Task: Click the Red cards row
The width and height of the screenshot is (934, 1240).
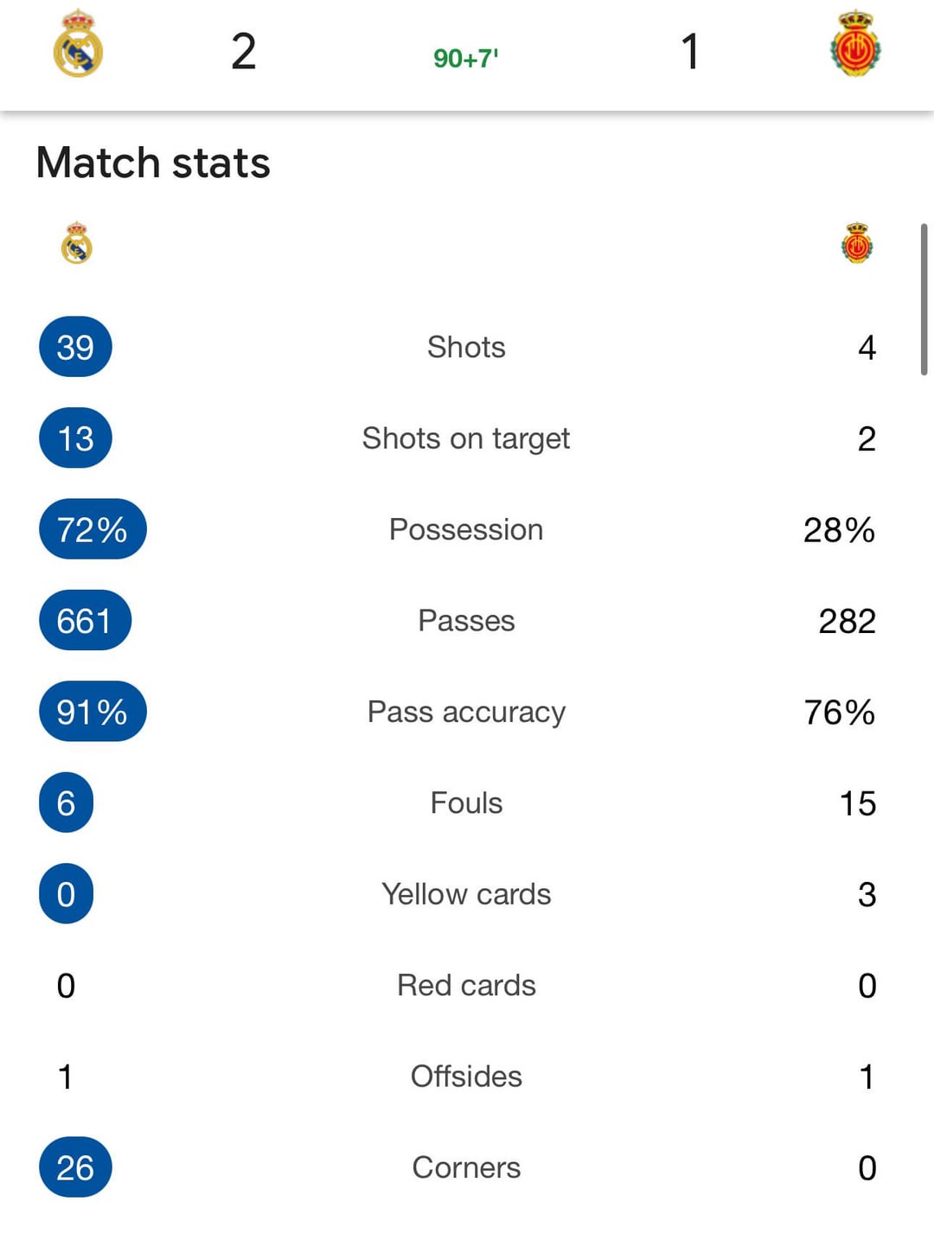Action: coord(466,985)
